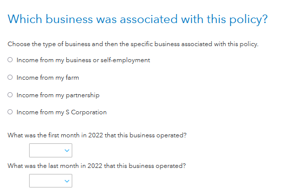Click the word "policy?" in the blue heading
This screenshot has width=288, height=193.
click(x=248, y=20)
